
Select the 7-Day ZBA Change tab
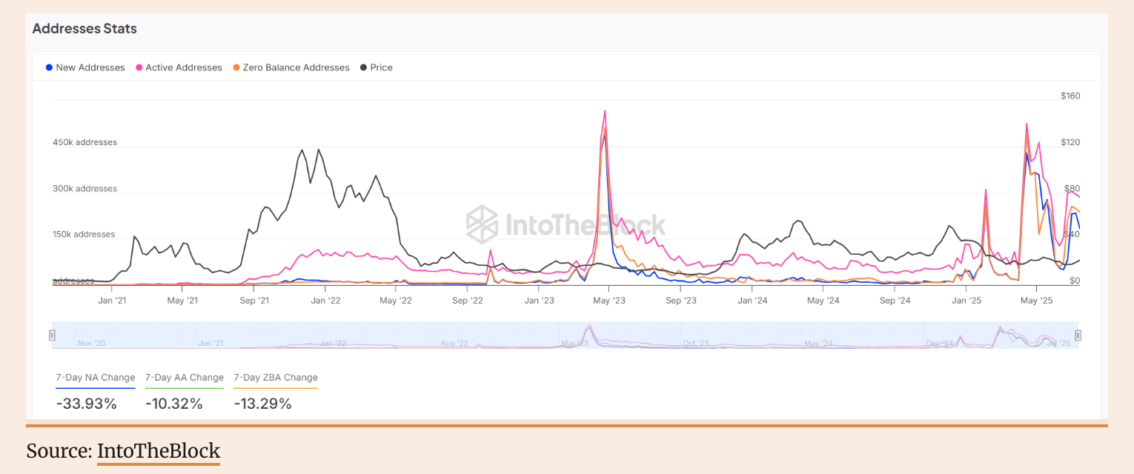(x=276, y=378)
